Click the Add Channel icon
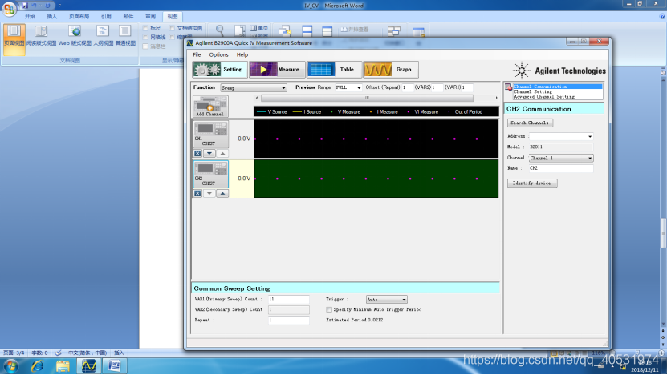The image size is (667, 375). pos(210,107)
